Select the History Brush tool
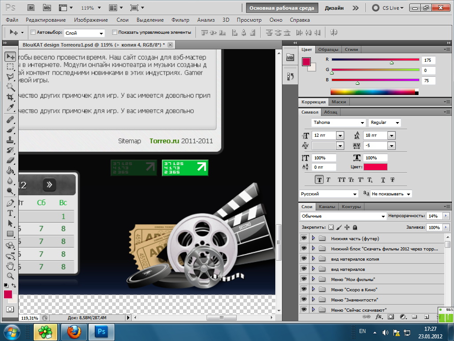This screenshot has width=454, height=341. point(10,150)
